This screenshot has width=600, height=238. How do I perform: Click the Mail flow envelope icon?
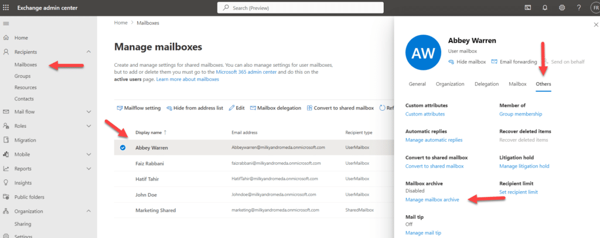coord(6,112)
